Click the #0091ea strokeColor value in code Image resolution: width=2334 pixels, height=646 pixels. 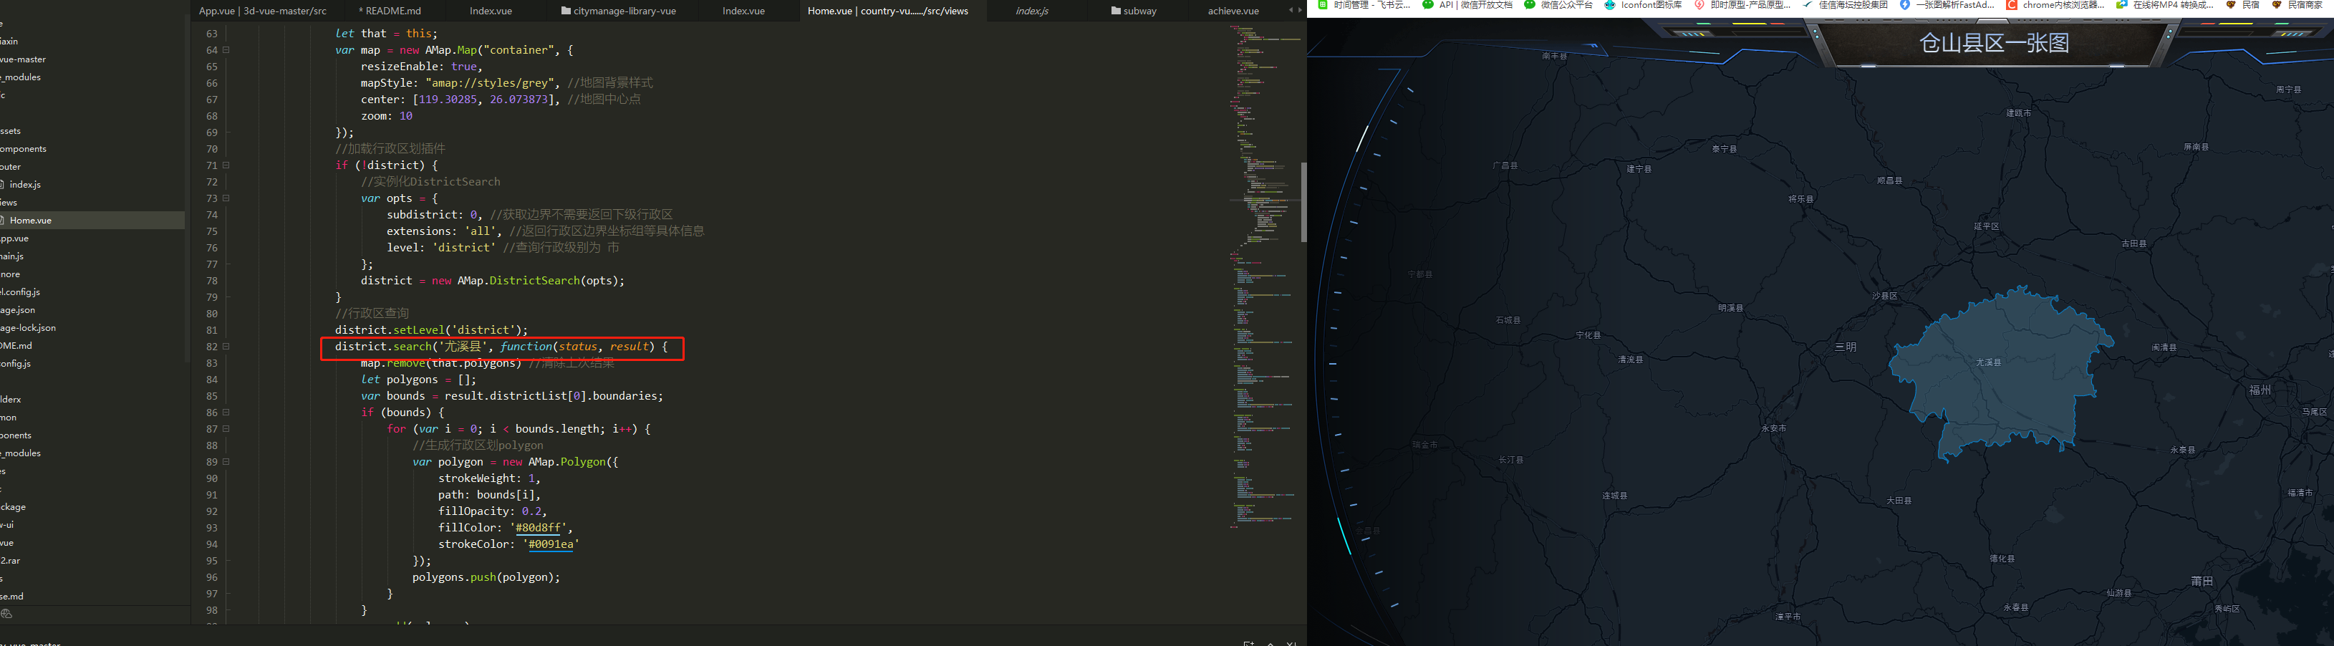coord(551,544)
